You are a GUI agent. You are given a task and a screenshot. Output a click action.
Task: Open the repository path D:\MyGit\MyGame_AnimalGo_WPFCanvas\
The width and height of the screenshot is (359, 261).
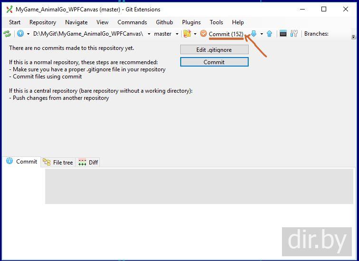(x=88, y=34)
